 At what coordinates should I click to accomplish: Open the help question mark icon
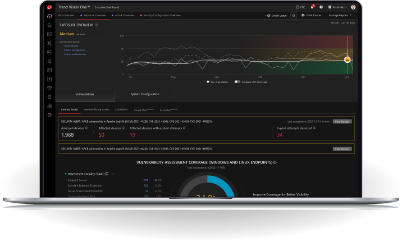[321, 7]
